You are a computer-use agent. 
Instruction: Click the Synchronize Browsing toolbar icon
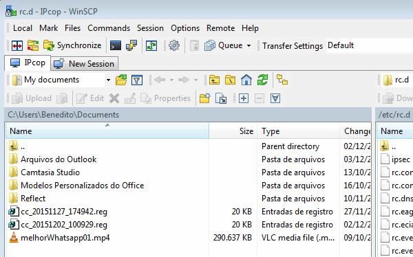coord(33,46)
